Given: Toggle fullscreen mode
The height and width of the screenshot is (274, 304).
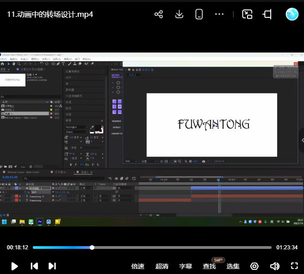Looking at the screenshot, I should pos(294,266).
